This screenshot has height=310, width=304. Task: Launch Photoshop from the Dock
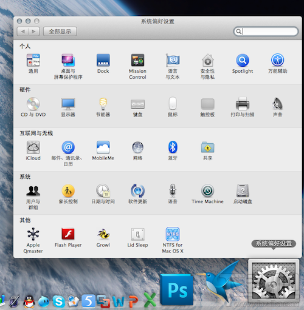(x=177, y=289)
